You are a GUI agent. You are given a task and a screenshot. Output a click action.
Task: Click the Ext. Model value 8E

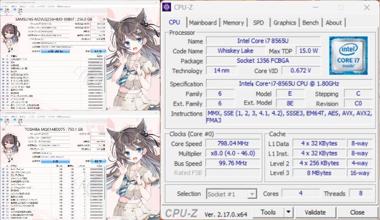coord(290,103)
